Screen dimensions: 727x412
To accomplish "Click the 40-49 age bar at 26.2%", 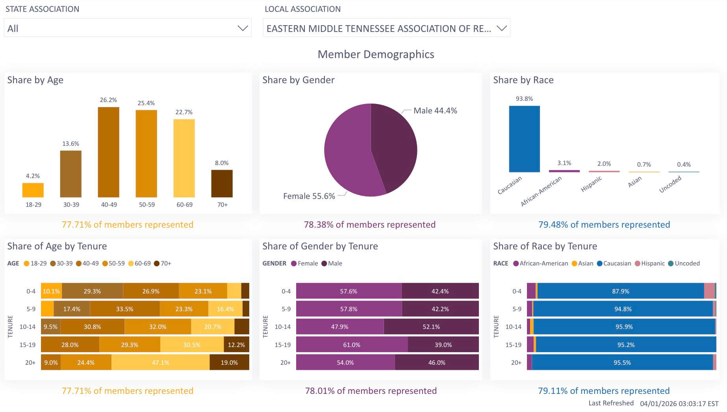I will (x=108, y=152).
